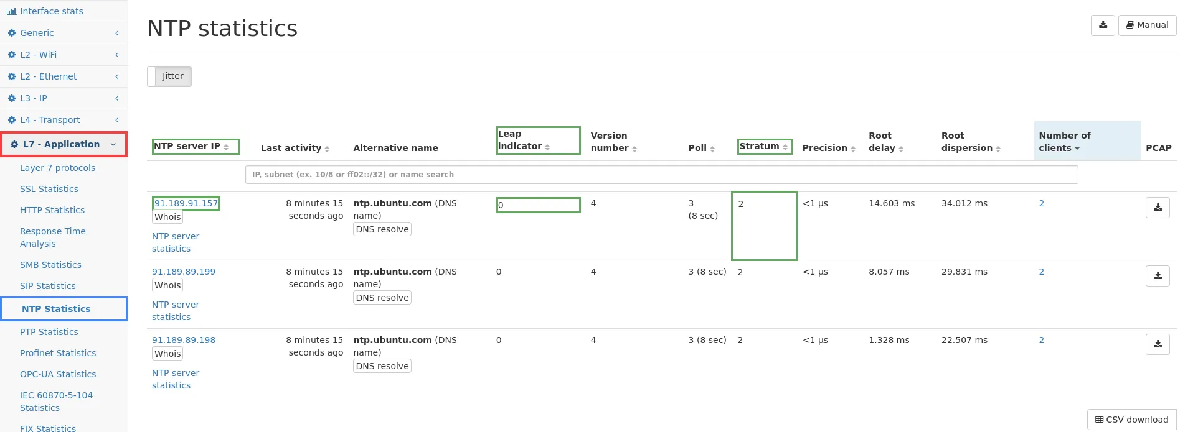Open the Manual button

point(1147,25)
